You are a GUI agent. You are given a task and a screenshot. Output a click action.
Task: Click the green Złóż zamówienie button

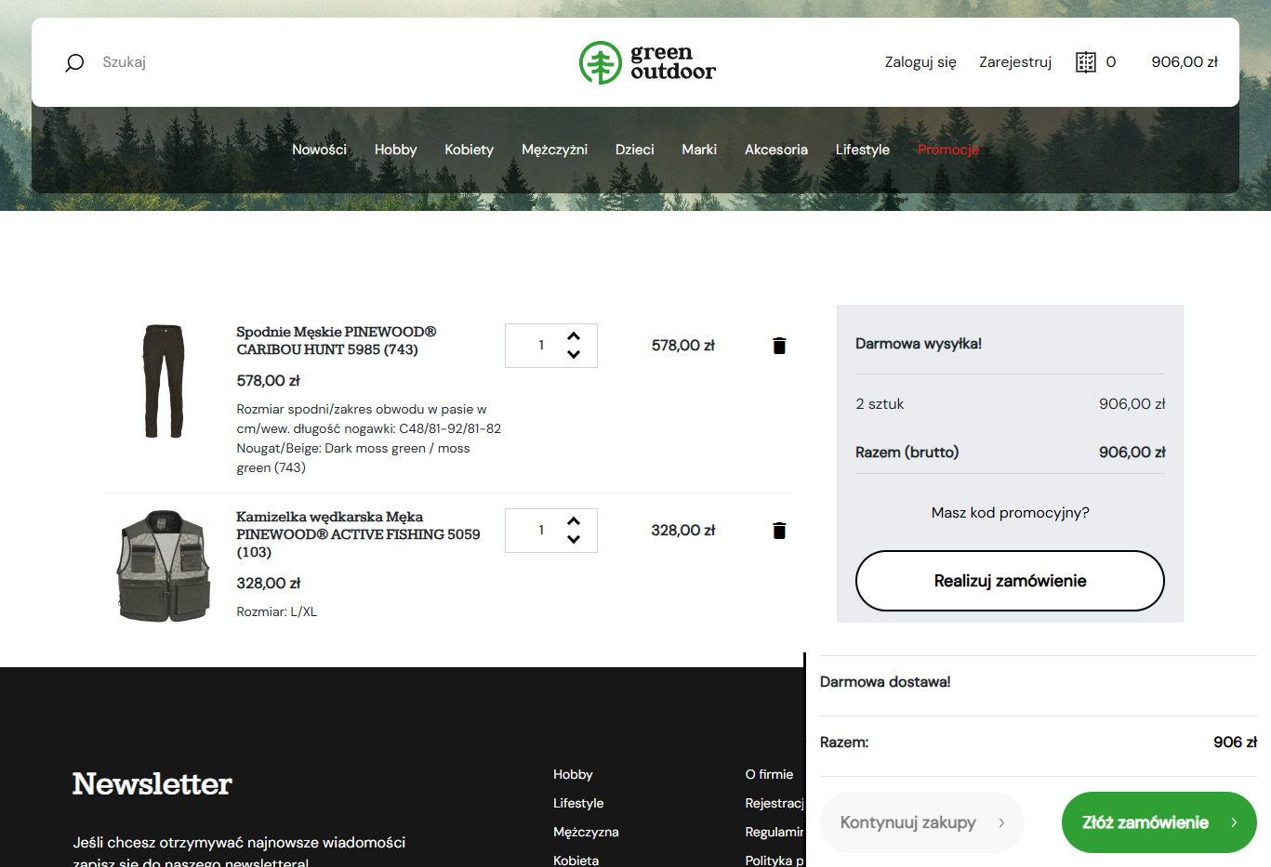1158,822
